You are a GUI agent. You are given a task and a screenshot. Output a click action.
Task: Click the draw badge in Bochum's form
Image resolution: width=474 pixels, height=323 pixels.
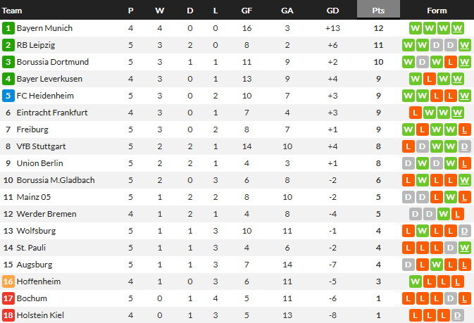(x=464, y=298)
